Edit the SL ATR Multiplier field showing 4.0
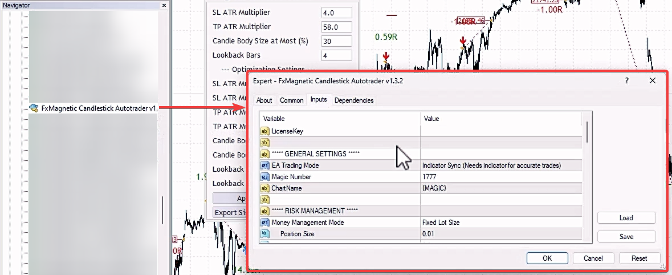672x275 pixels. (336, 13)
